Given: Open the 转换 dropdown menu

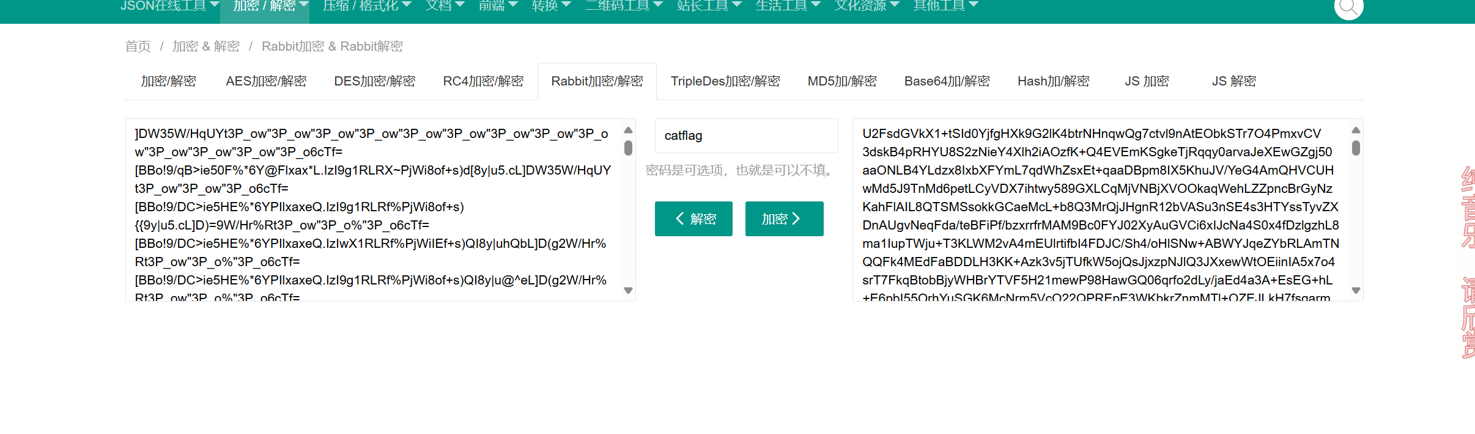Looking at the screenshot, I should (551, 6).
